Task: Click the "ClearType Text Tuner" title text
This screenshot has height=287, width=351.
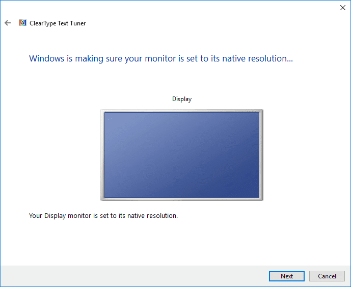Action: [58, 23]
